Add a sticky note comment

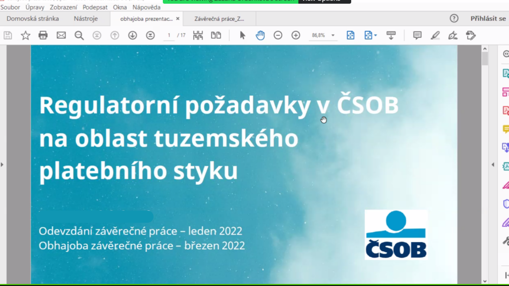pos(417,35)
